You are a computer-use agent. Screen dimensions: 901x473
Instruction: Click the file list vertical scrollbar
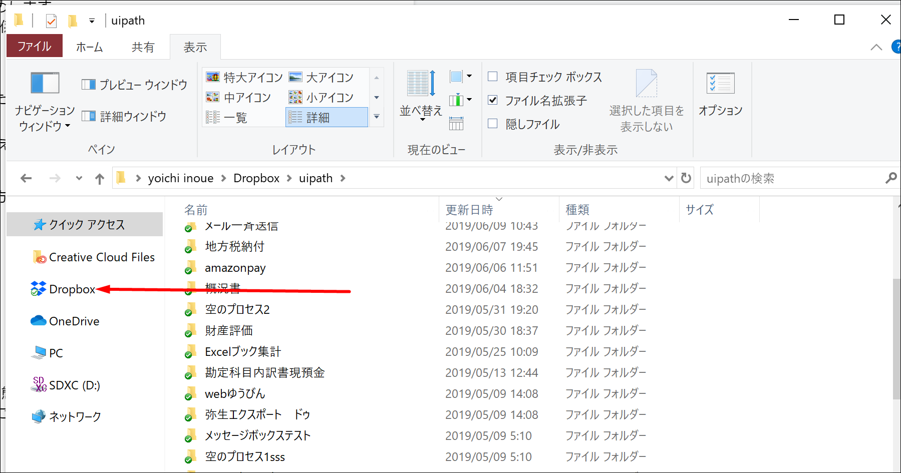(896, 338)
